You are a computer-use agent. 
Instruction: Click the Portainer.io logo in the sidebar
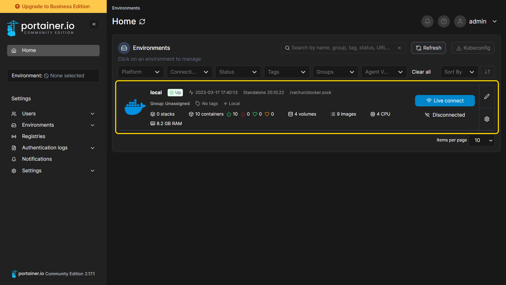coord(41,28)
